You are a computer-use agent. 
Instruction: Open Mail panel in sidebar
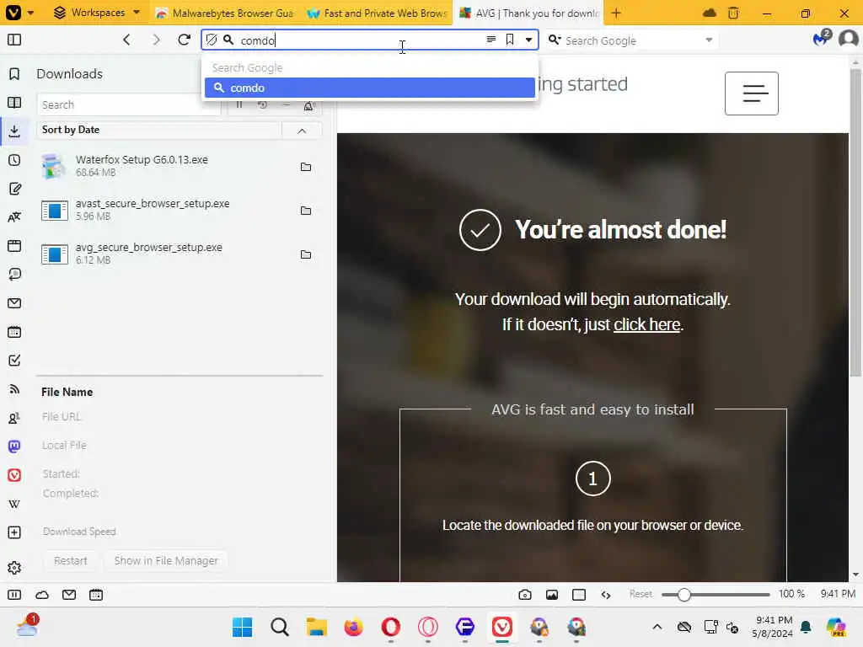(x=14, y=303)
